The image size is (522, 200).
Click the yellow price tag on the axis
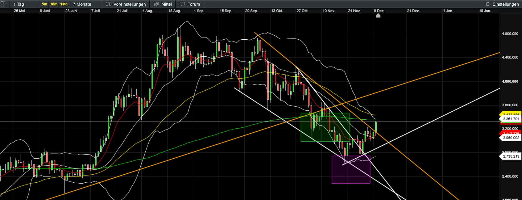pyautogui.click(x=511, y=114)
